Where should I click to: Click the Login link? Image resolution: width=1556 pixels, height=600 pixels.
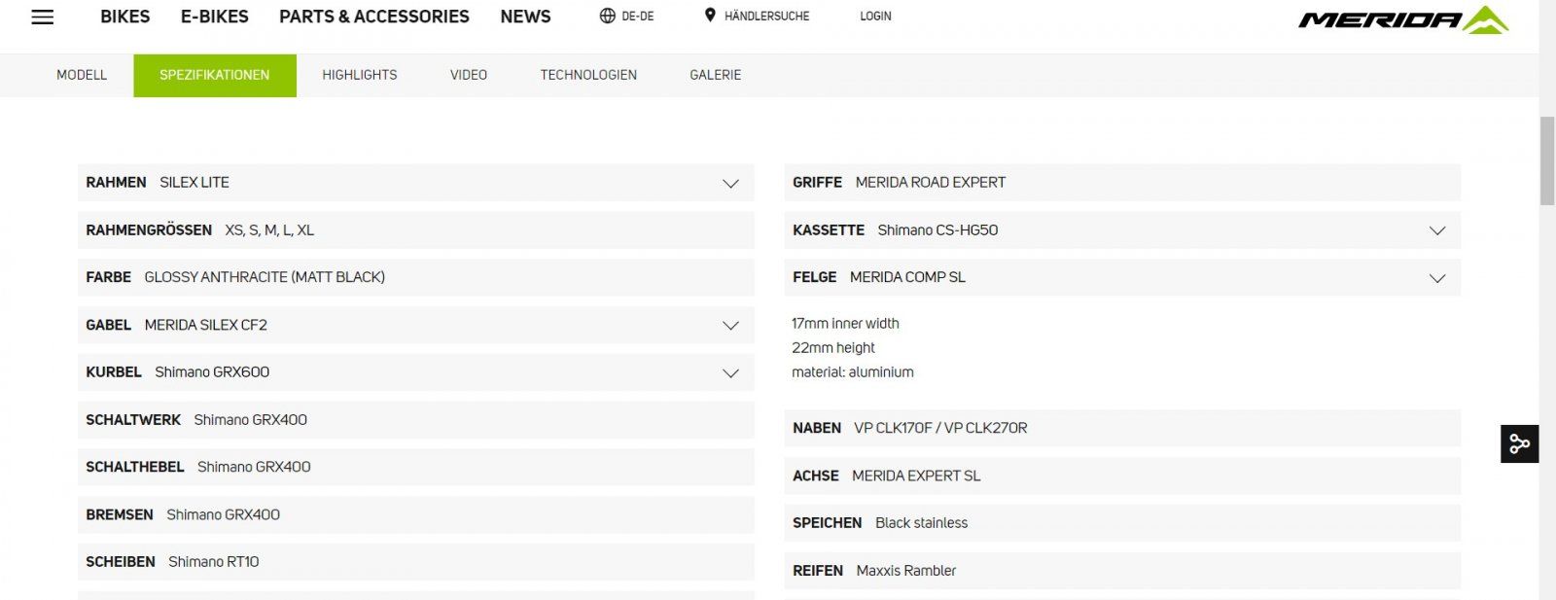[875, 17]
